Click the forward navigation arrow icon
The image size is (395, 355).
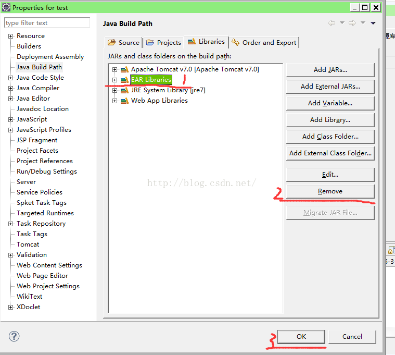click(352, 23)
